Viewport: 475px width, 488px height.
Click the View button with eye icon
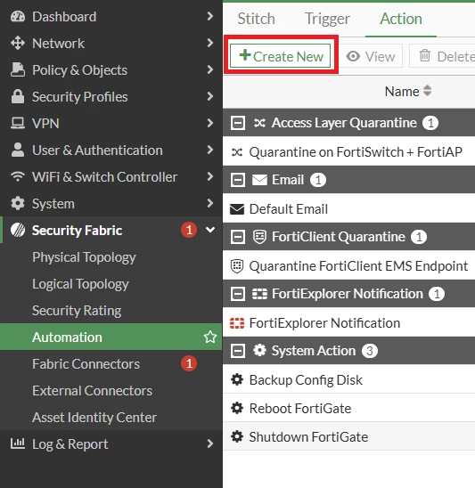click(x=371, y=56)
